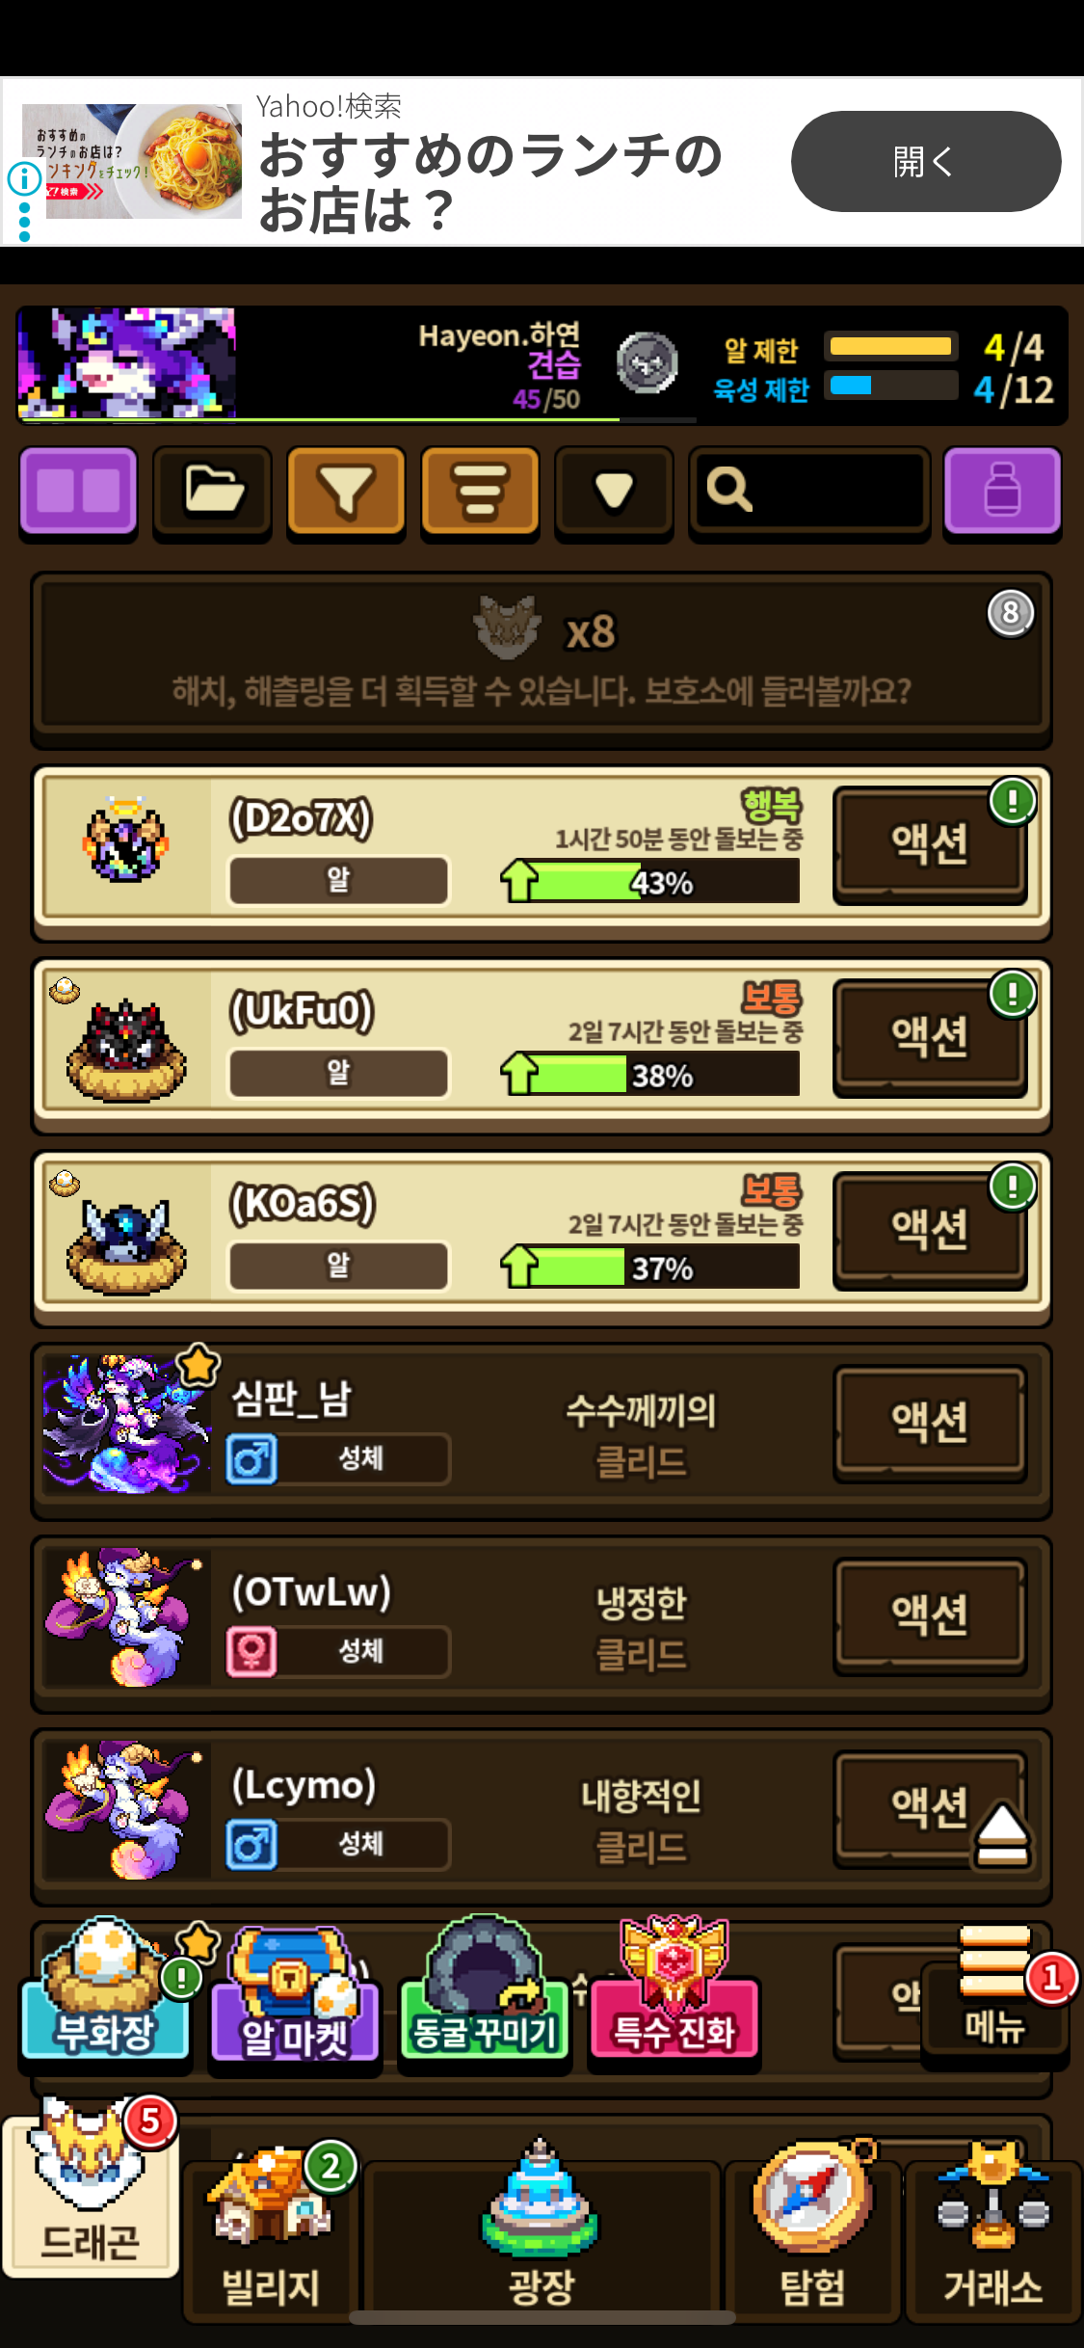Open the 부화장 hatchery nest icon
This screenshot has width=1084, height=2348.
(x=106, y=1988)
